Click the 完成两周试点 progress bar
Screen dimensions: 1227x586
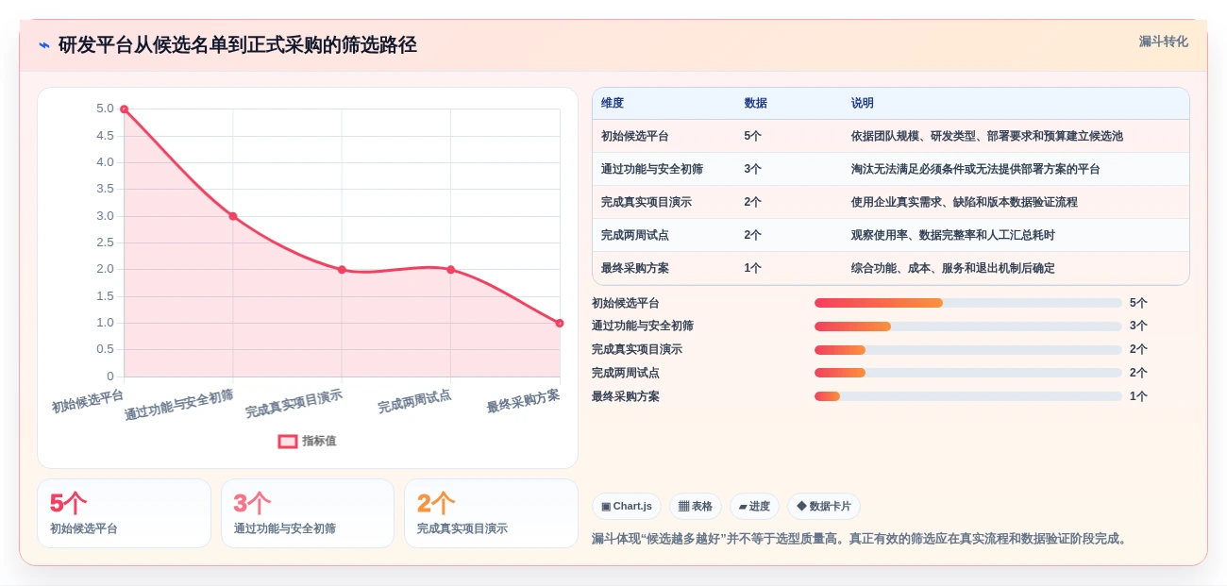pos(968,373)
